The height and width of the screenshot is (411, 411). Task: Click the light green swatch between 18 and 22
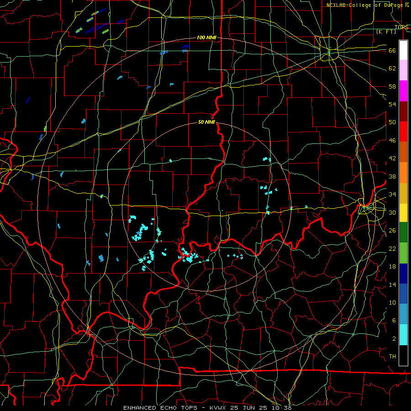coord(403,253)
